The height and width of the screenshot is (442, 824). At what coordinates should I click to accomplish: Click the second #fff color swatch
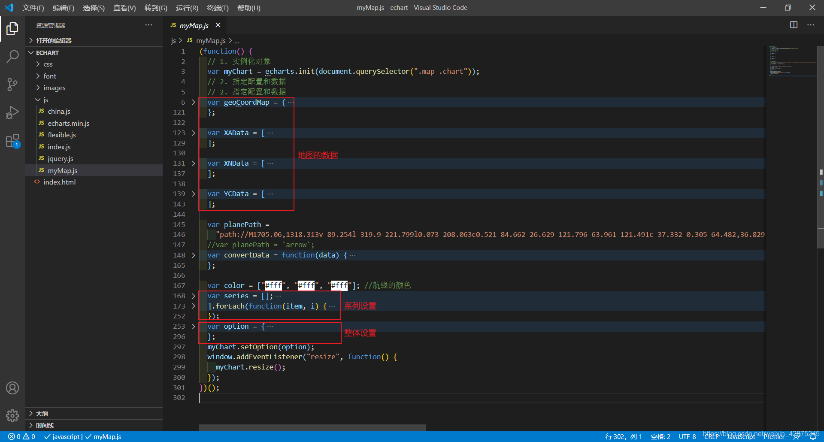click(x=306, y=285)
